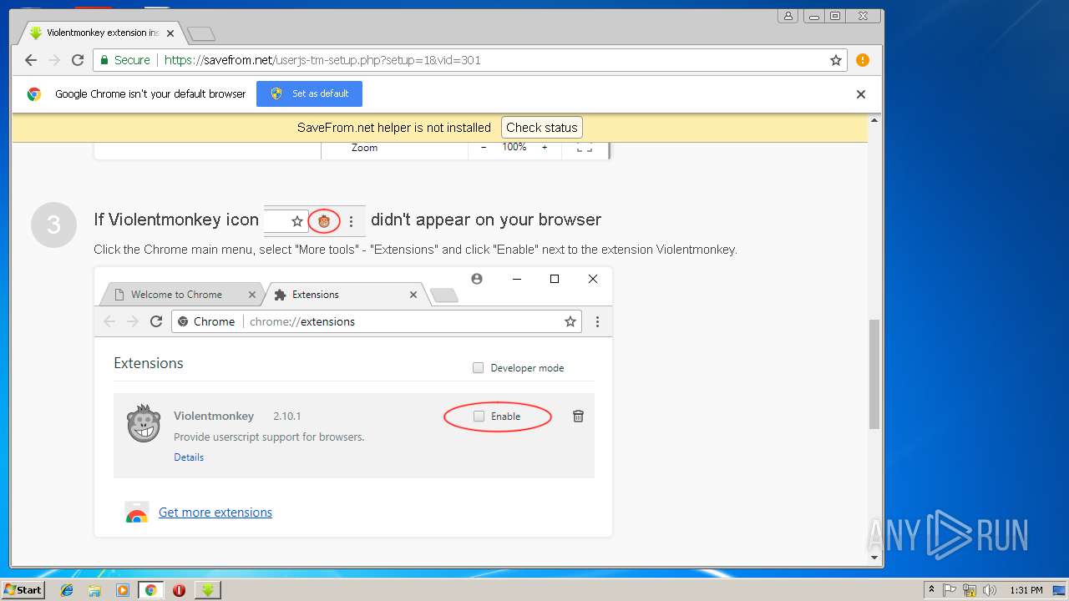Click the Windows Start button
Viewport: 1069px width, 601px height.
pyautogui.click(x=23, y=589)
